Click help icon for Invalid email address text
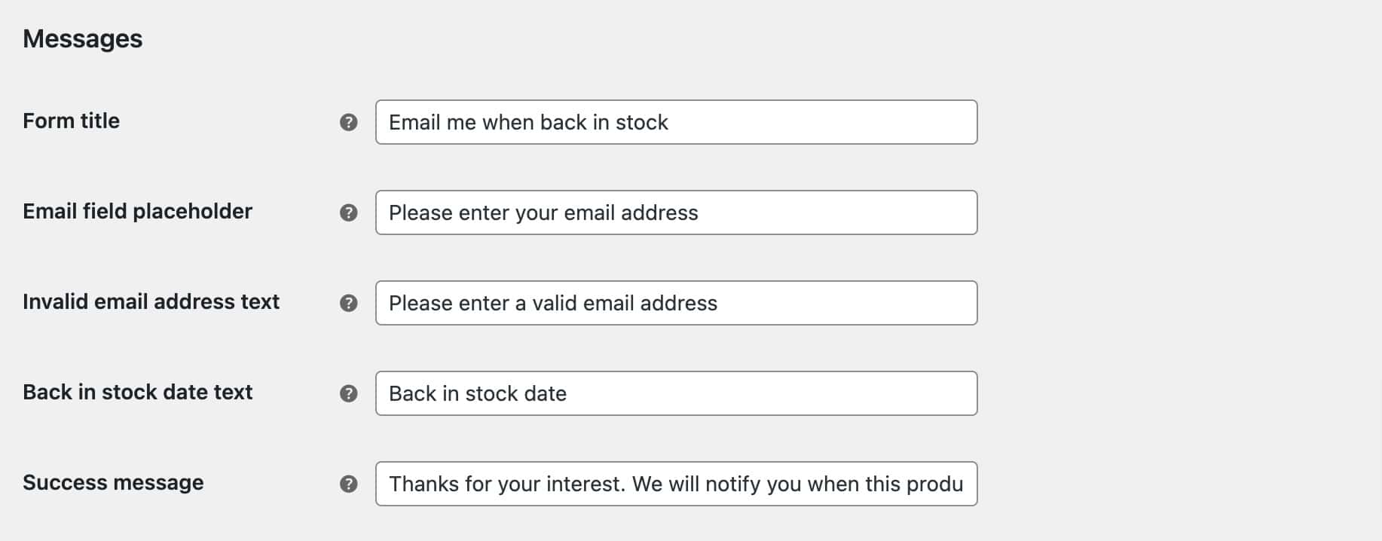 point(348,303)
